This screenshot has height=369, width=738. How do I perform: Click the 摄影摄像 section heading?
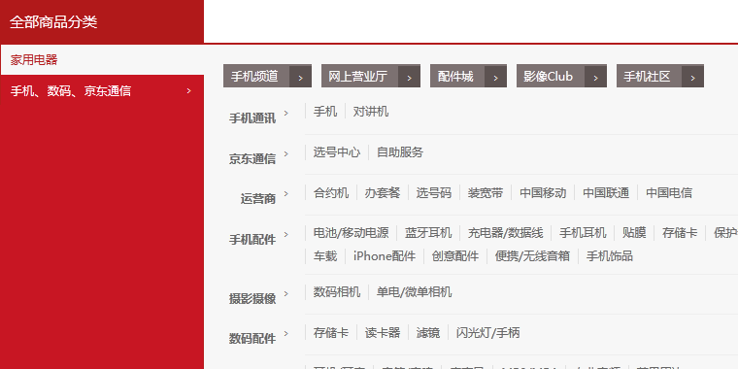(252, 298)
